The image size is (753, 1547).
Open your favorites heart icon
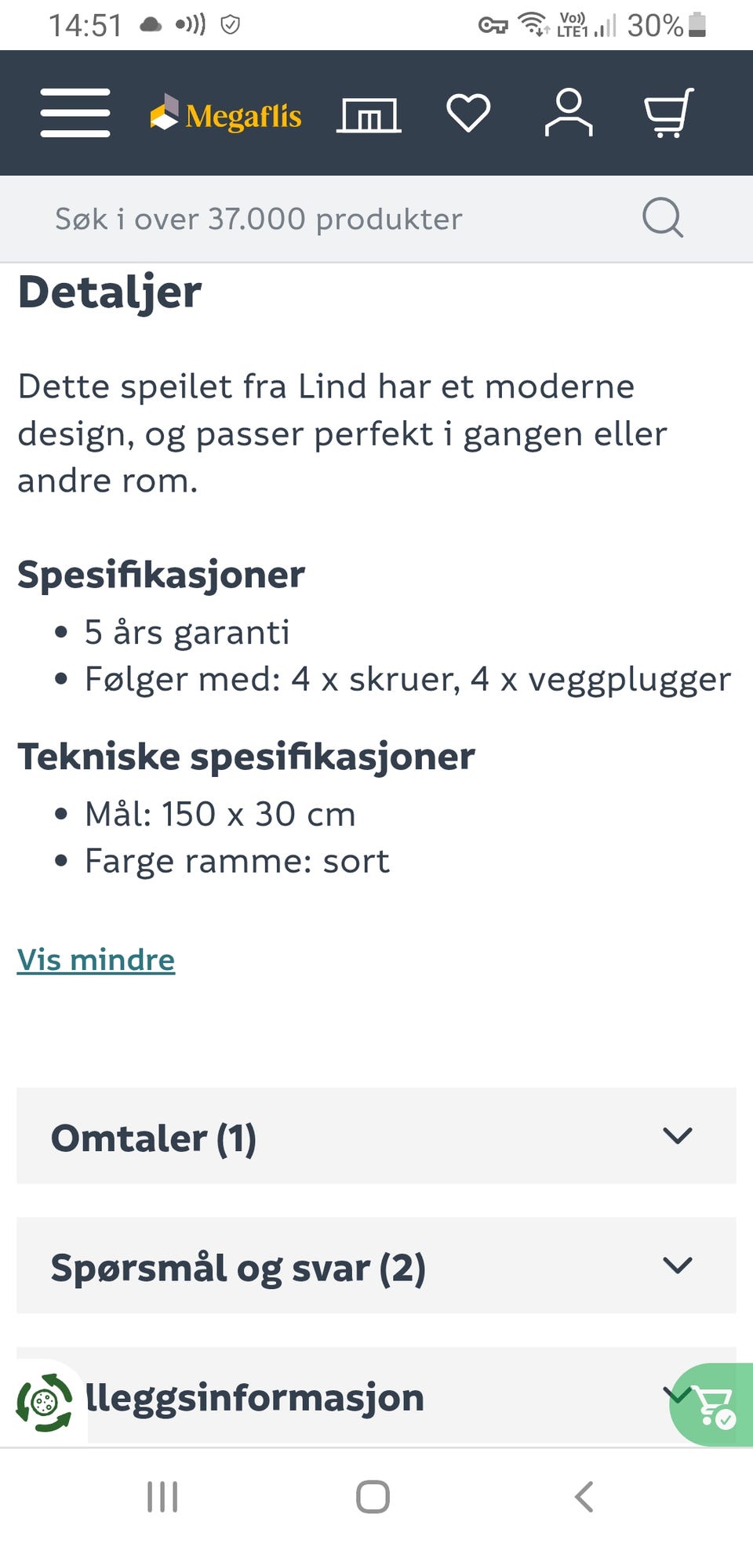(x=468, y=113)
